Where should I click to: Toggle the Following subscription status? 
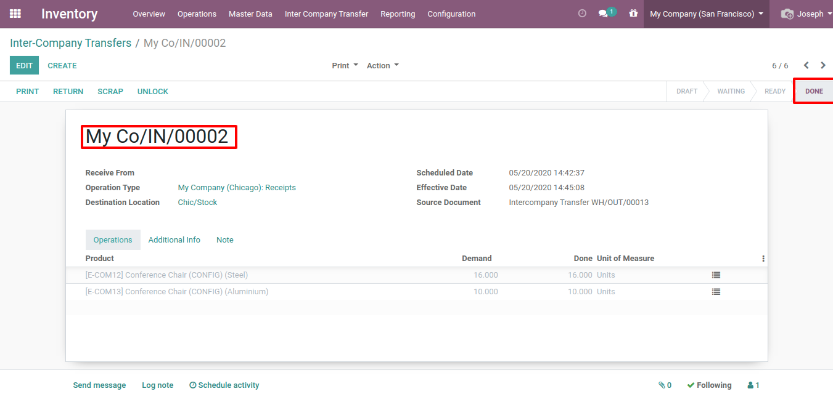tap(709, 385)
